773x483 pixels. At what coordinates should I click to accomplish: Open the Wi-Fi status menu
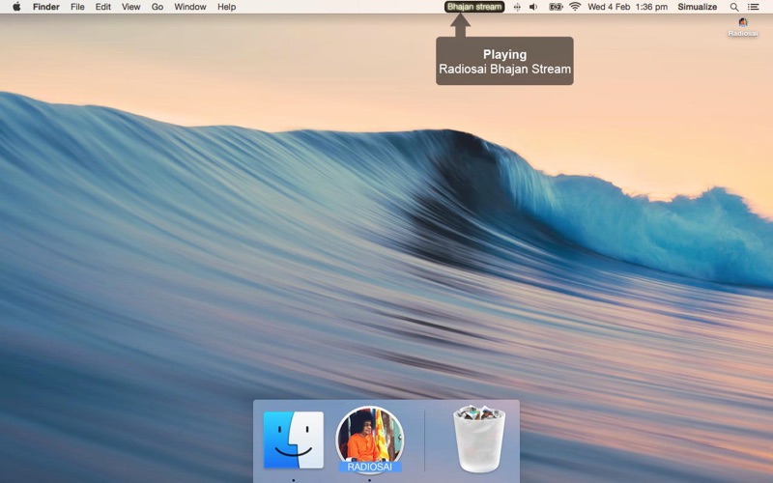tap(575, 7)
